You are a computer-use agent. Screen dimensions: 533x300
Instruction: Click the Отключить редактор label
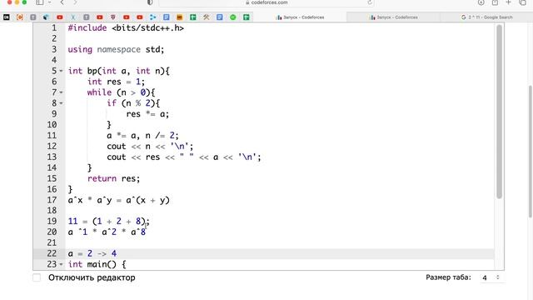point(92,277)
